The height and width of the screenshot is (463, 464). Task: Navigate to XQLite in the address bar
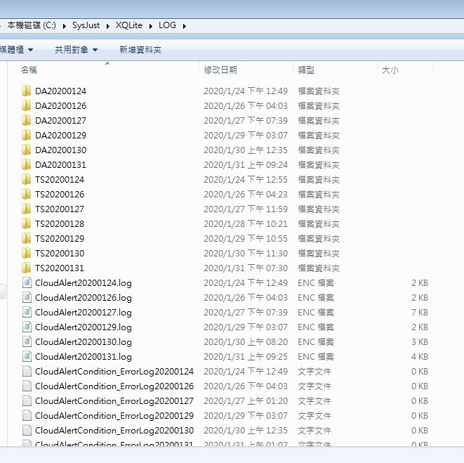130,26
